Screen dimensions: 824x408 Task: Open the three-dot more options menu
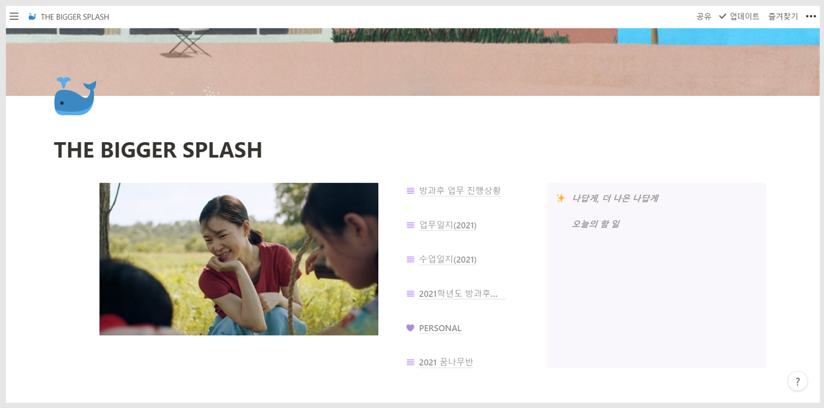[811, 17]
